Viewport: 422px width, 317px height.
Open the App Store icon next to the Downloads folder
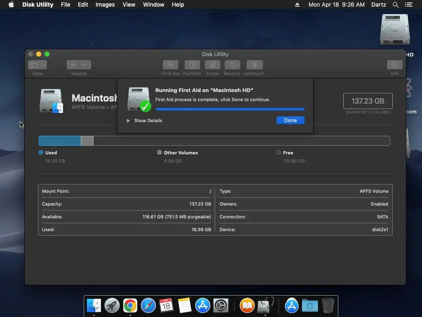(291, 306)
